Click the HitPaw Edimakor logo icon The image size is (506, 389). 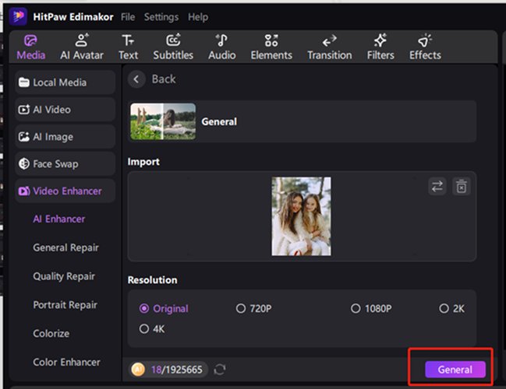coord(18,16)
